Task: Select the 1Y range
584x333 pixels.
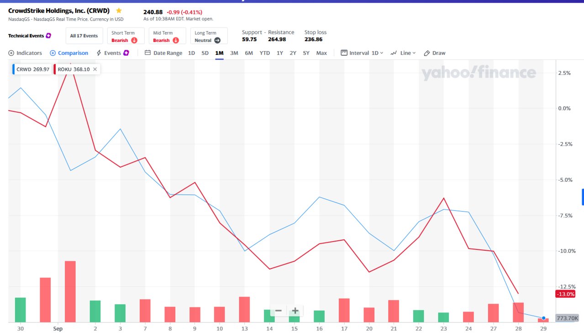Action: tap(280, 53)
